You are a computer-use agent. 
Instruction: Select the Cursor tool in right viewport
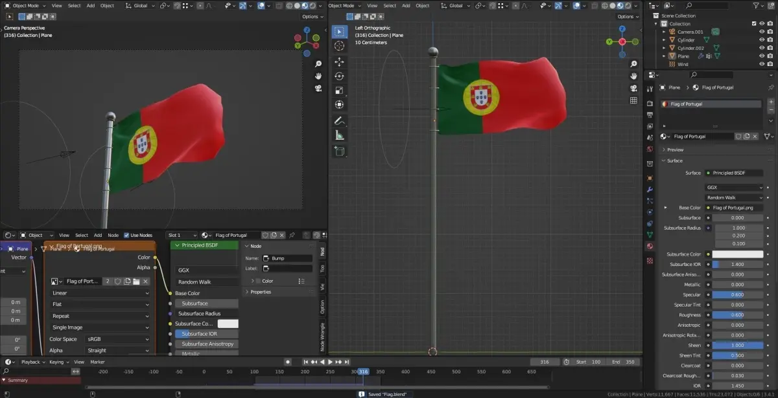(340, 45)
